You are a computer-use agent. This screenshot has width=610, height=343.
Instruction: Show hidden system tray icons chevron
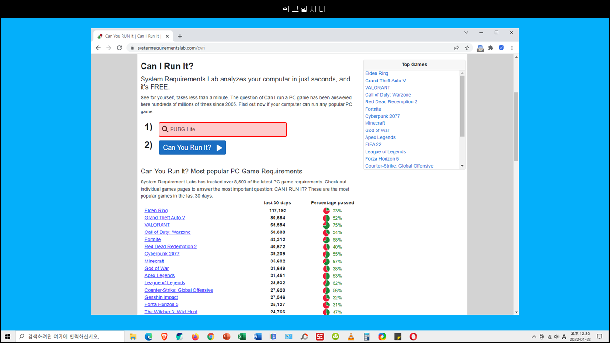(x=534, y=336)
